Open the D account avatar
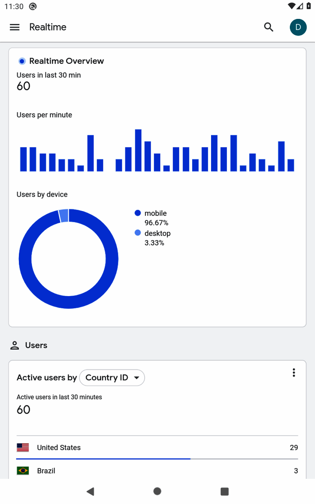 (298, 27)
